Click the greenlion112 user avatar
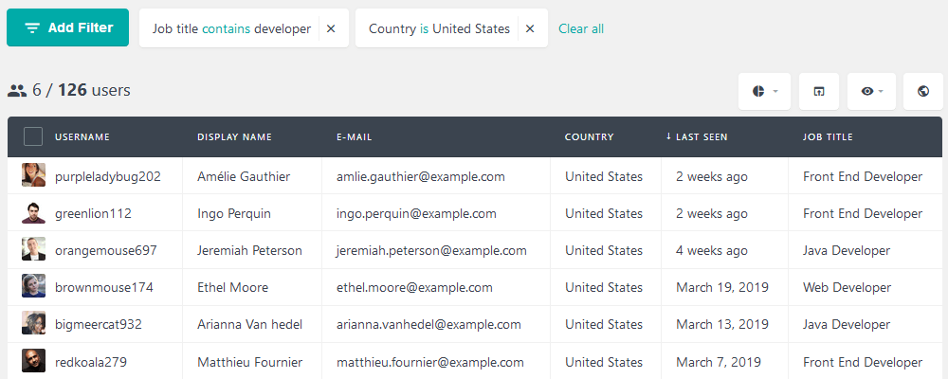948x379 pixels. click(34, 213)
